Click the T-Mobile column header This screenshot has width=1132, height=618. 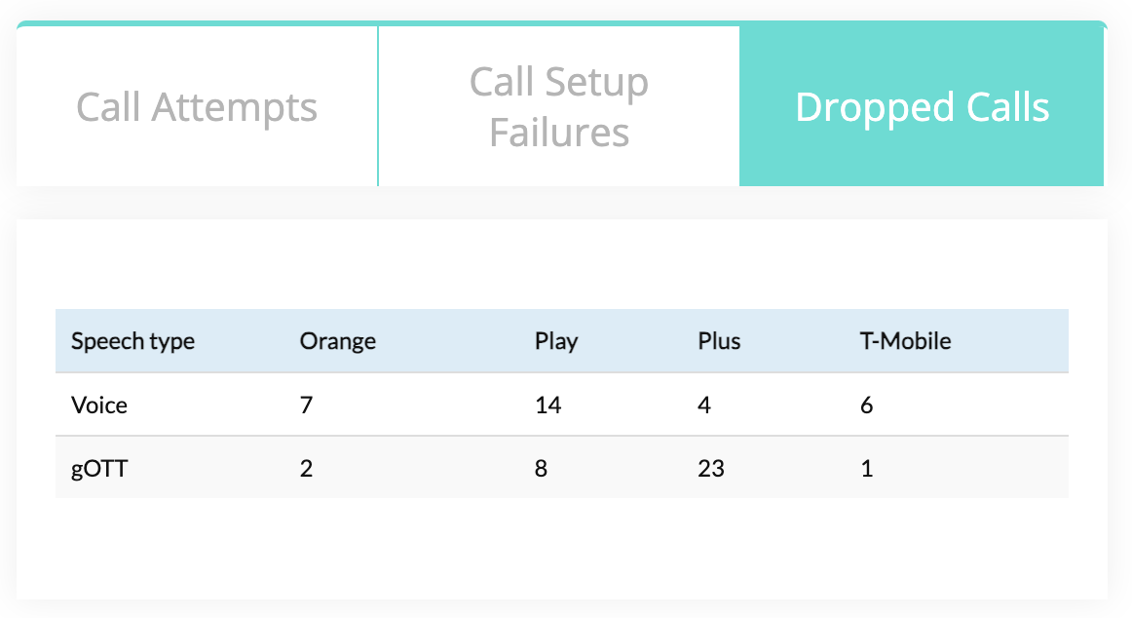click(905, 341)
